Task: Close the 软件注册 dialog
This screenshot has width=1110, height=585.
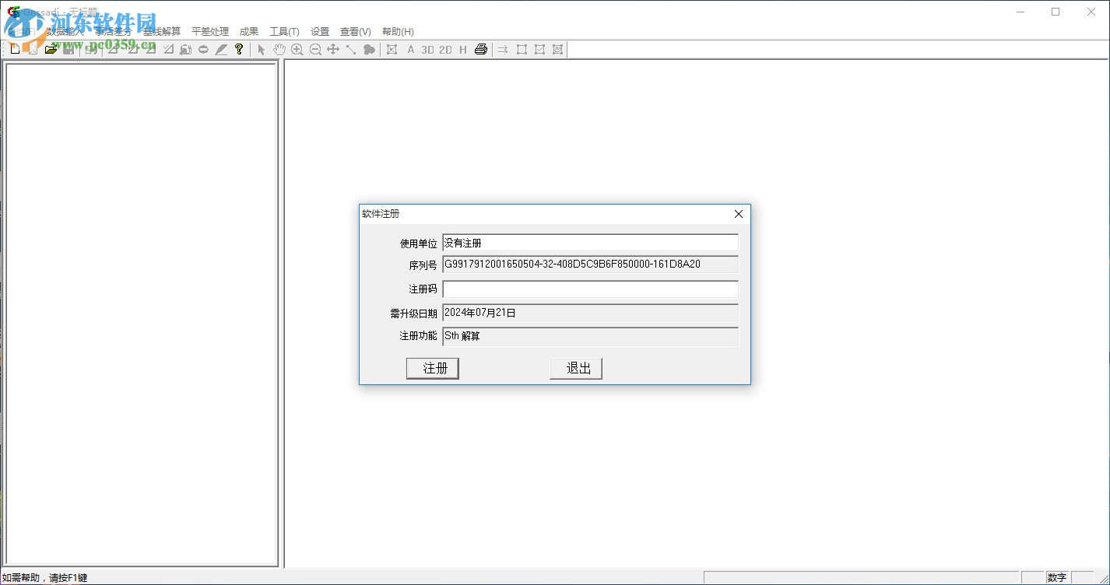Action: pos(739,214)
